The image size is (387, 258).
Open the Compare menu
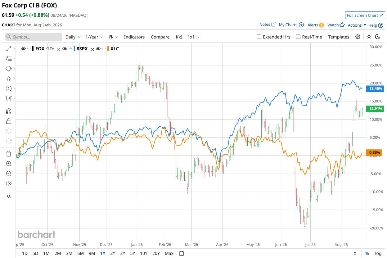tap(160, 37)
